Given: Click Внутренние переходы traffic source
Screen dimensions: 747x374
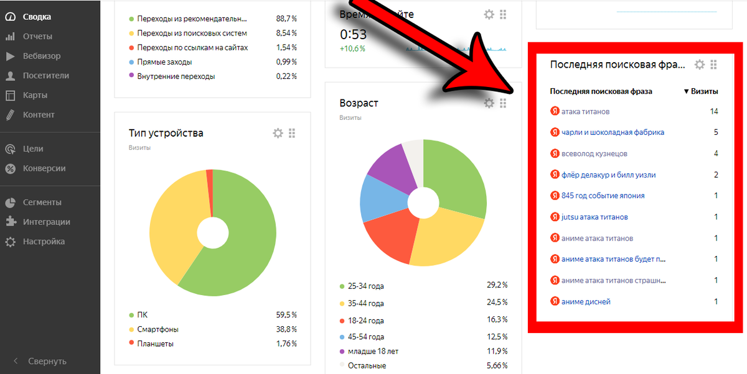Looking at the screenshot, I should (x=176, y=76).
